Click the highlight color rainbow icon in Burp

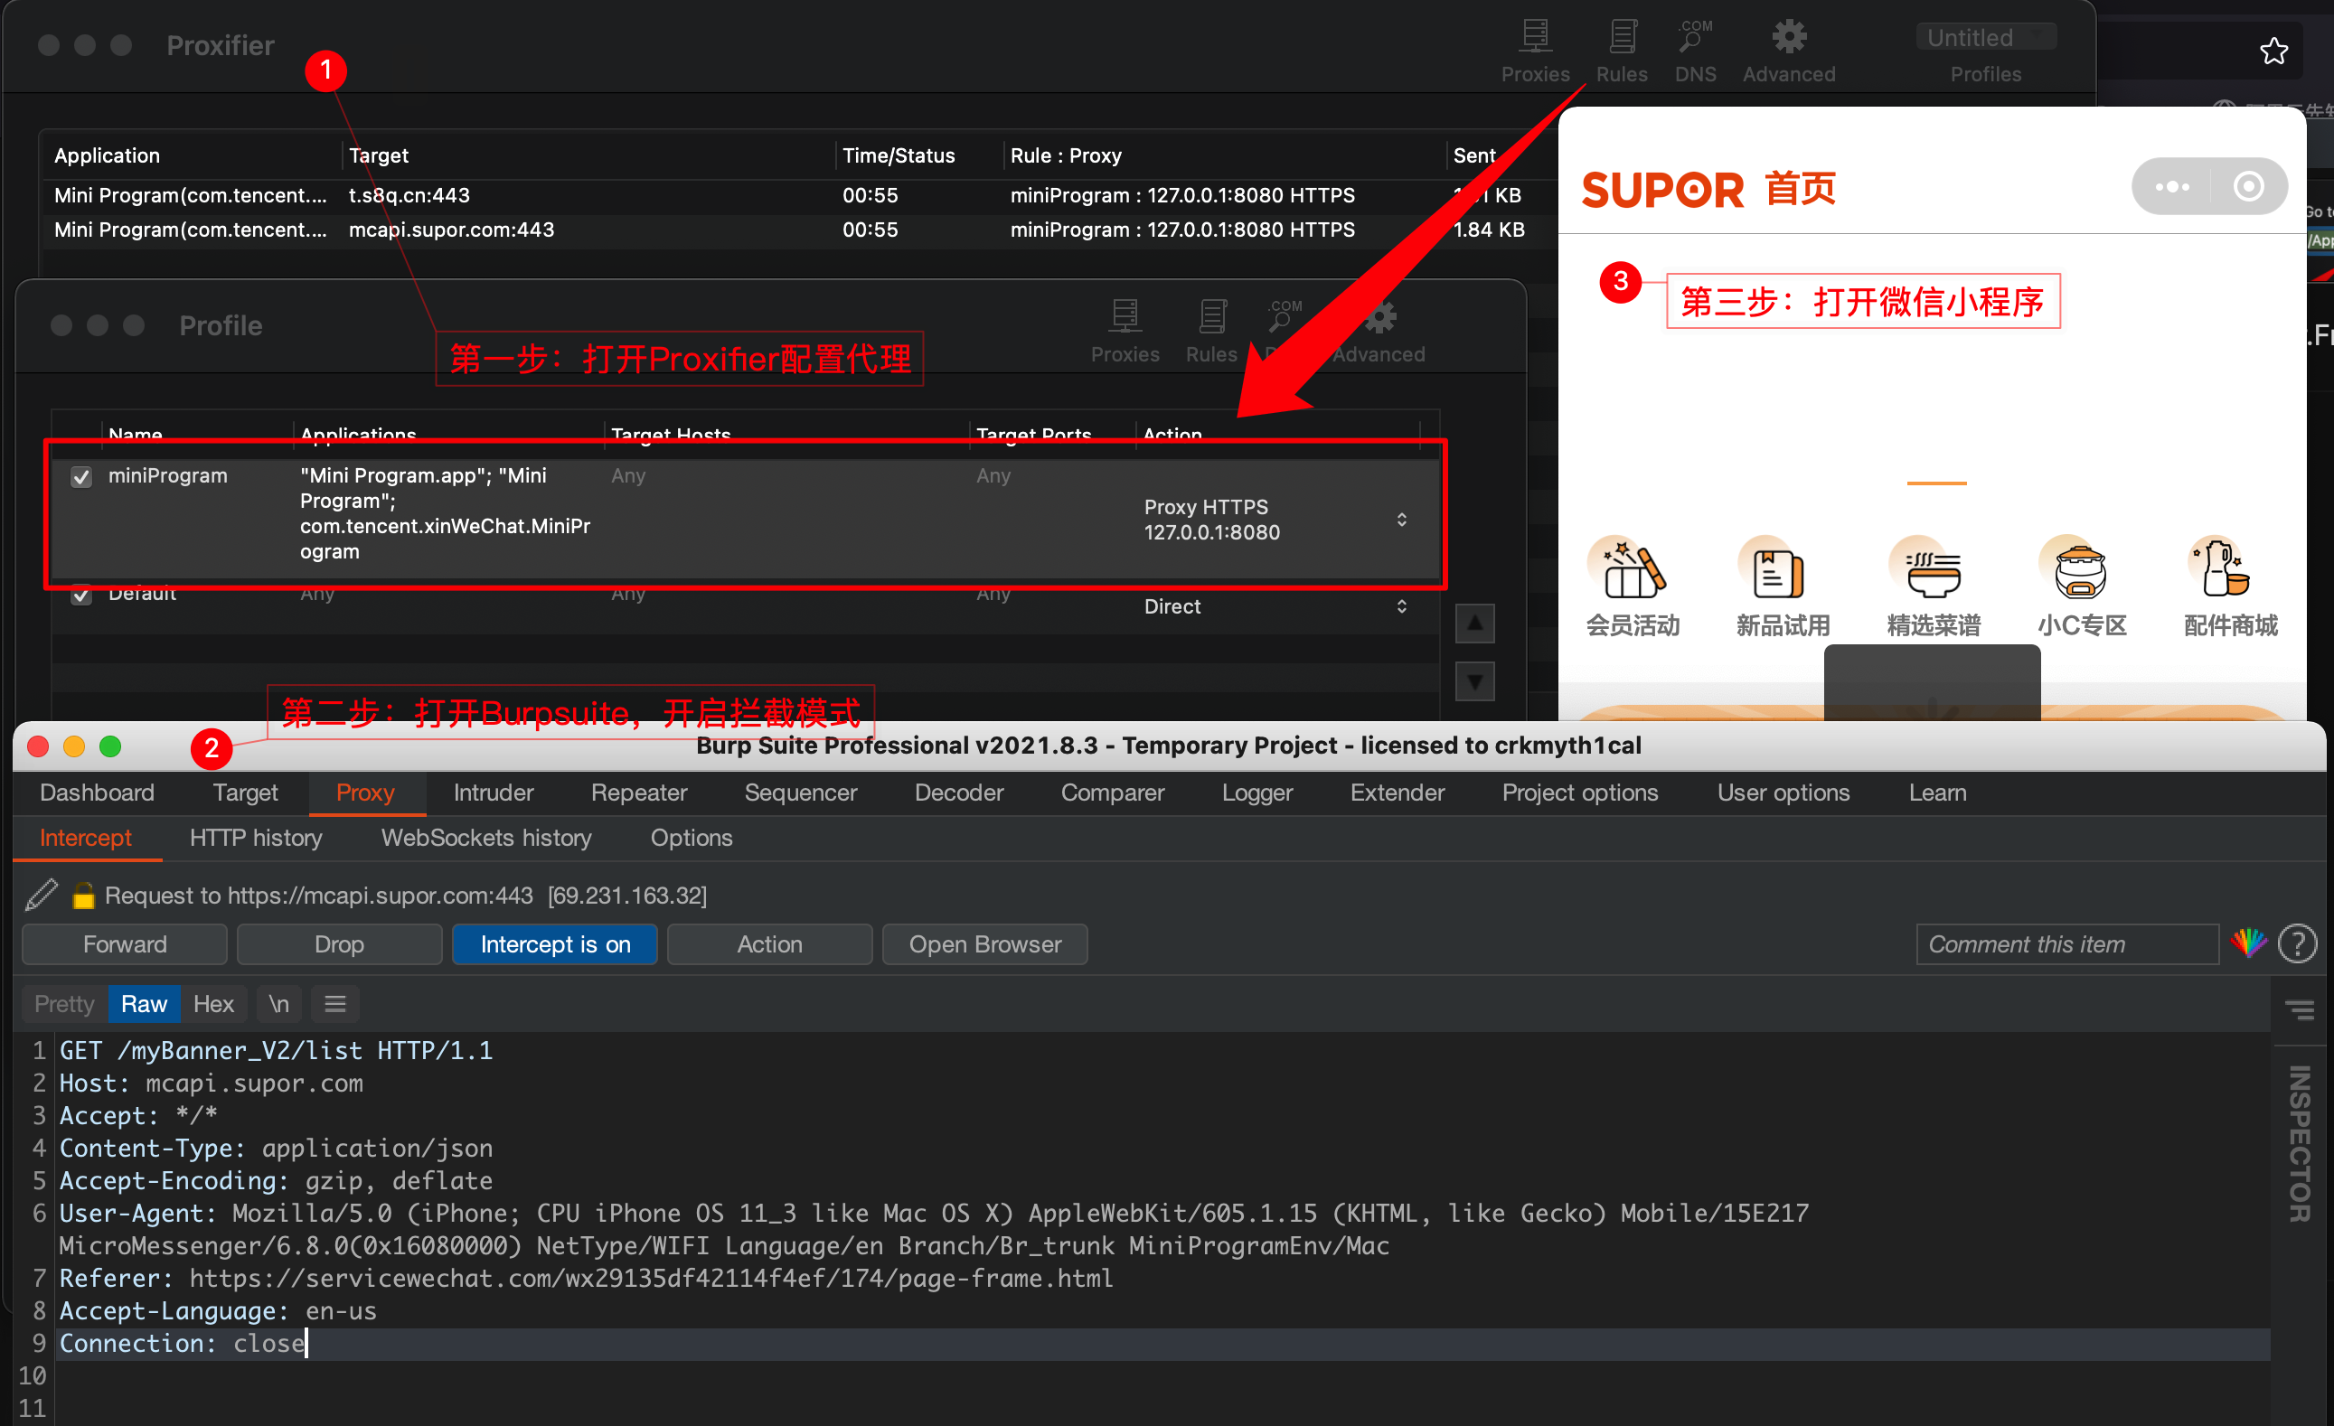tap(2248, 943)
